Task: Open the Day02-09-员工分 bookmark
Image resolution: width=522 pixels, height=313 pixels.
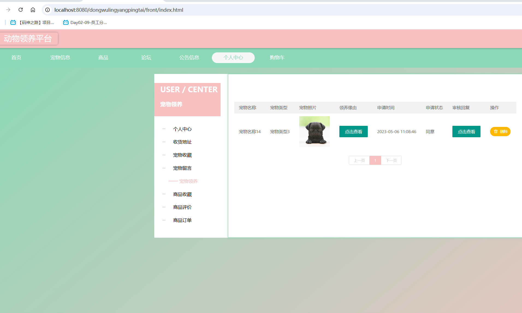Action: (x=85, y=22)
